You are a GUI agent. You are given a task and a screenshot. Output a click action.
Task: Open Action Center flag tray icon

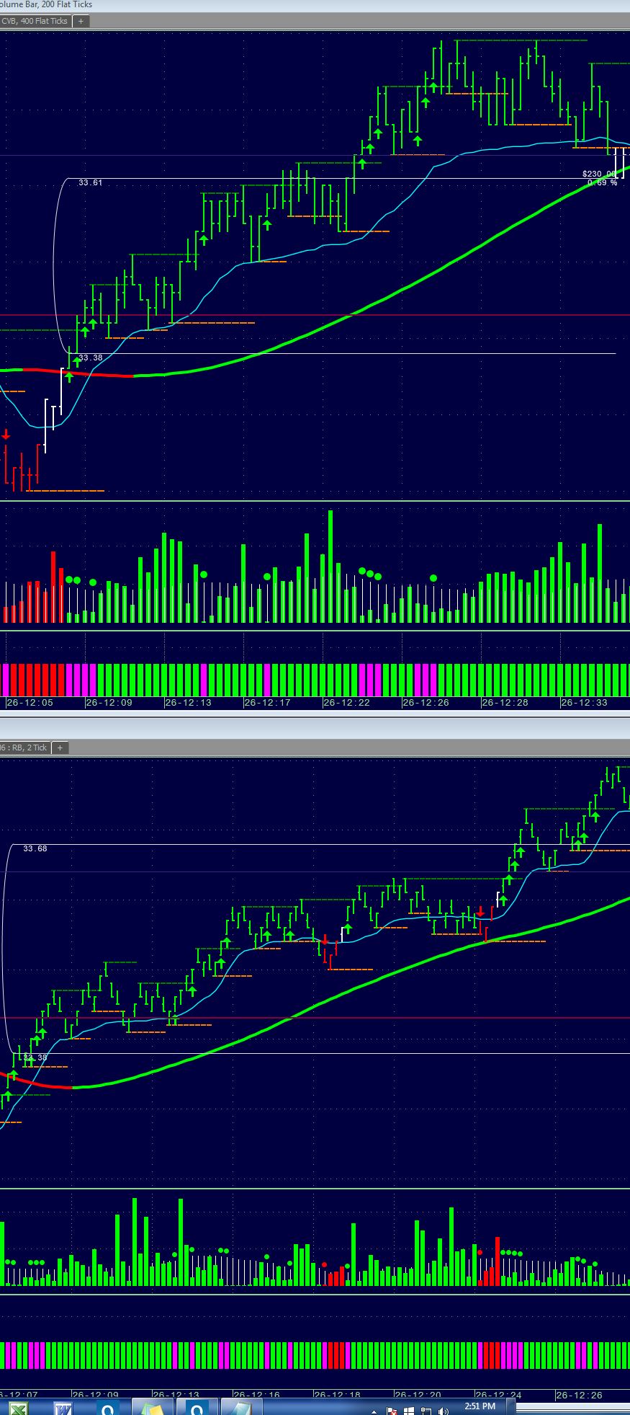click(x=392, y=1410)
